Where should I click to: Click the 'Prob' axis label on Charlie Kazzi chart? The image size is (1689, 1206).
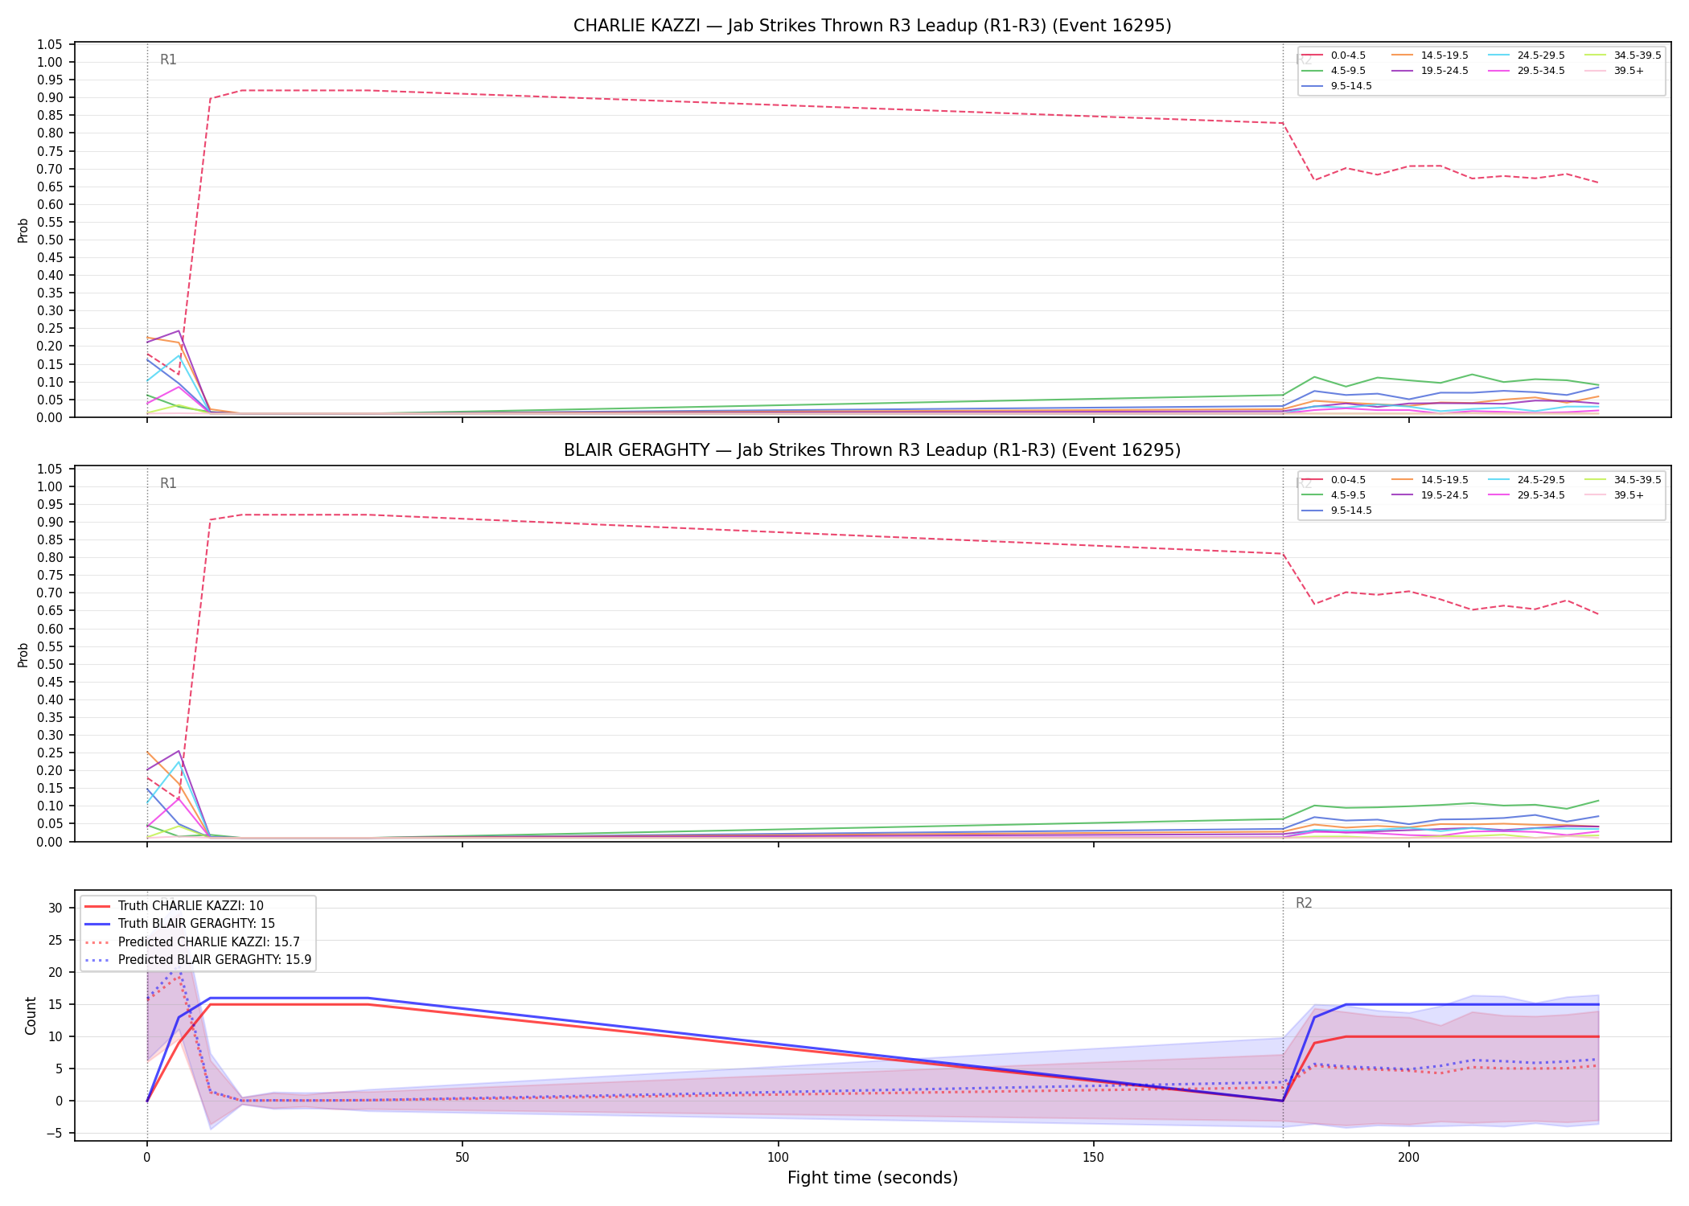(x=23, y=230)
